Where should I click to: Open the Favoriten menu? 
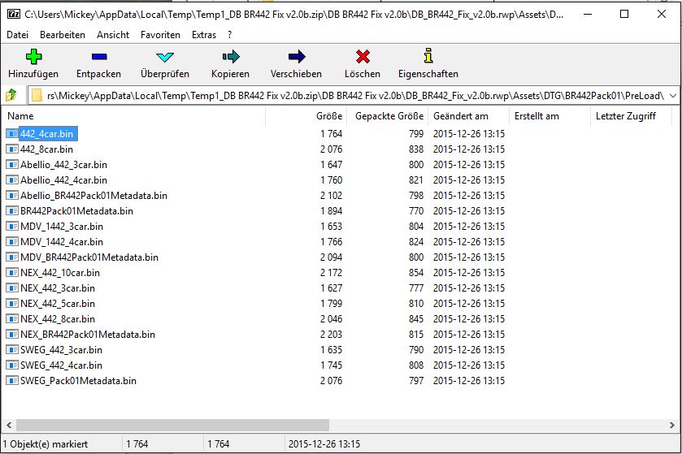(160, 35)
